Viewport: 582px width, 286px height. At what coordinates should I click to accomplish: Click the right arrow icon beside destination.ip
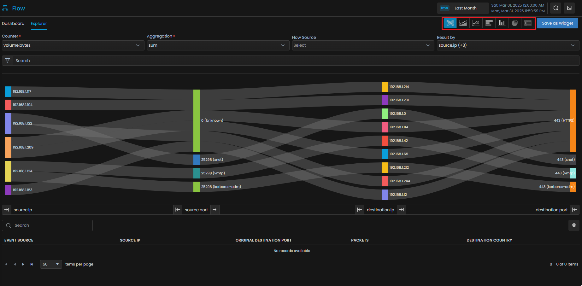pyautogui.click(x=401, y=210)
